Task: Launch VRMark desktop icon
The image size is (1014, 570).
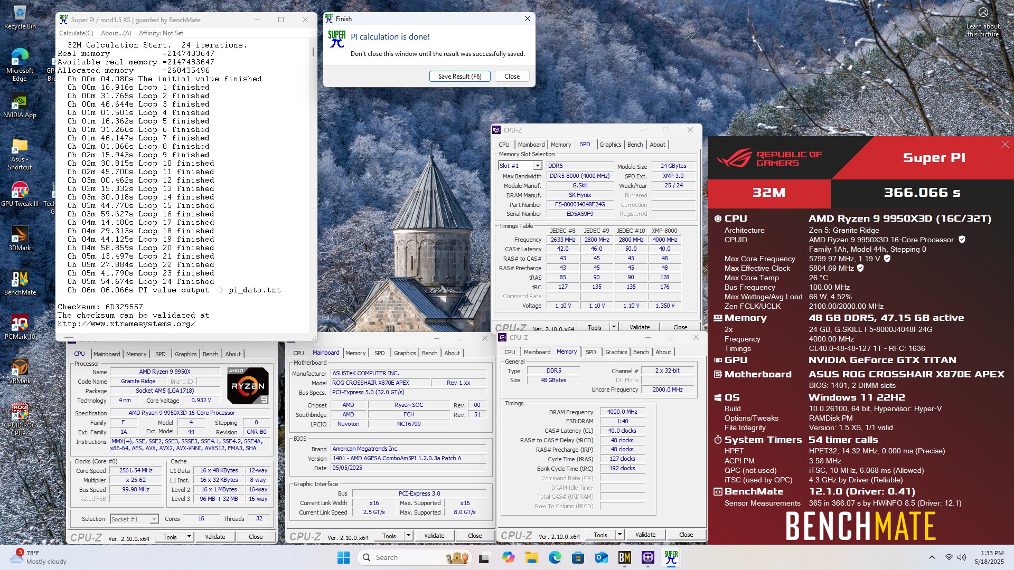Action: coord(20,371)
